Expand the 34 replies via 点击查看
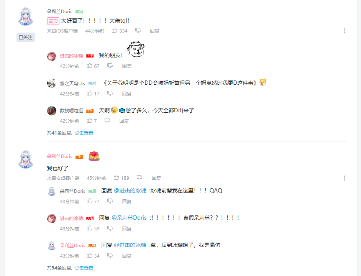The height and width of the screenshot is (276, 361). (84, 268)
